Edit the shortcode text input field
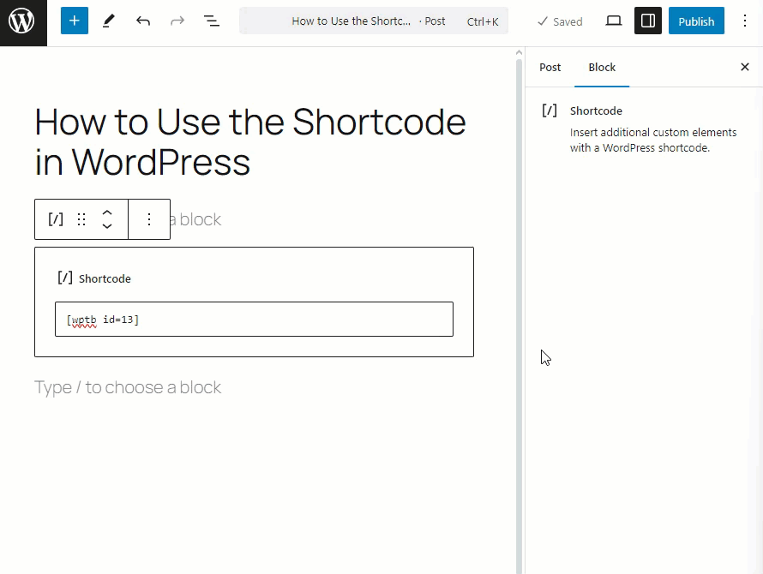763x574 pixels. click(254, 319)
